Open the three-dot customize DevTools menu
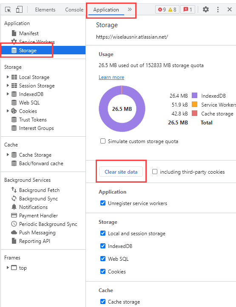This screenshot has height=307, width=236. (218, 9)
